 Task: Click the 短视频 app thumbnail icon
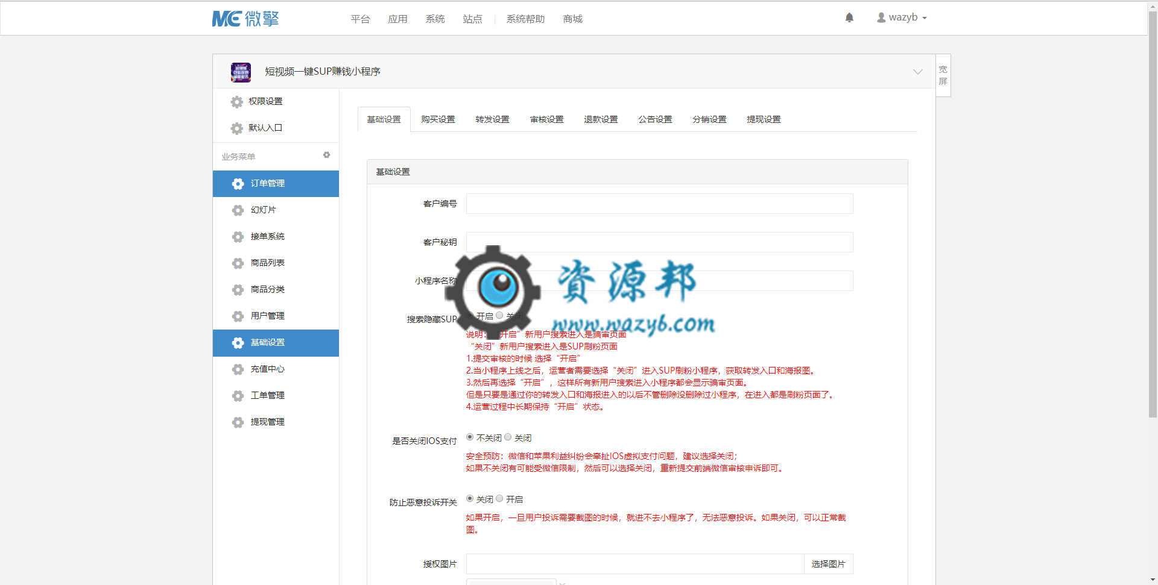click(x=241, y=72)
